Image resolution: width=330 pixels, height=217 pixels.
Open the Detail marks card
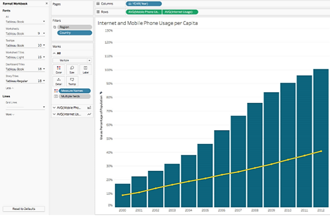coord(59,81)
